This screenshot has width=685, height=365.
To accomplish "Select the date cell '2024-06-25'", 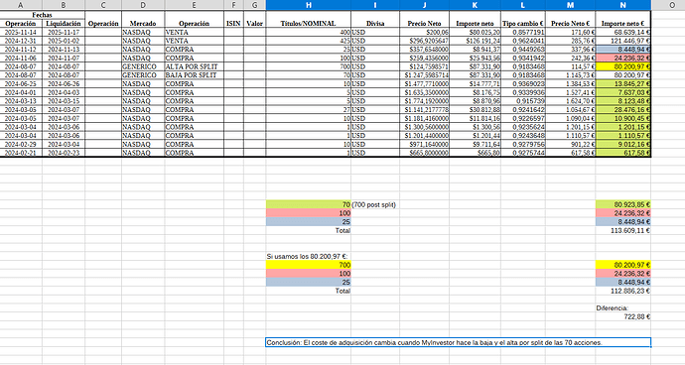I will (x=21, y=84).
